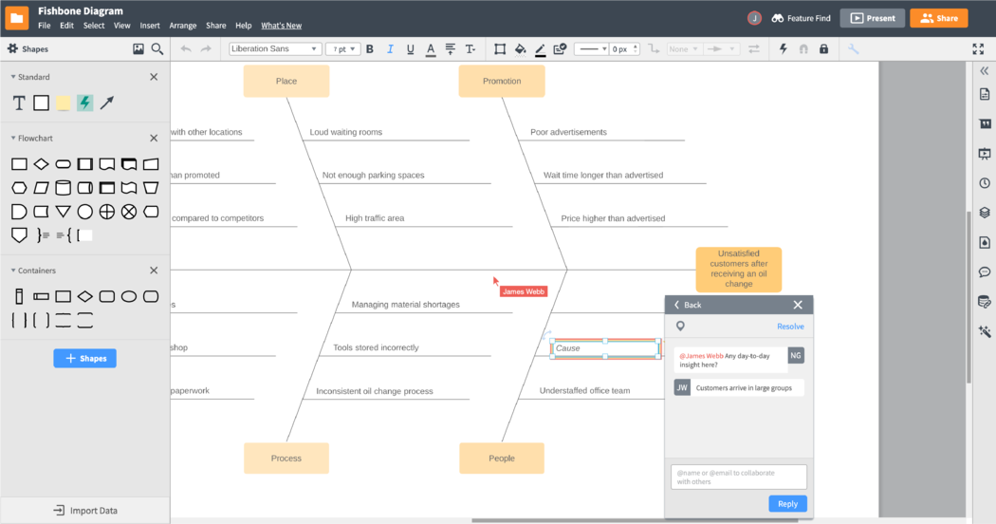
Task: Open the font size dropdown
Action: click(342, 49)
